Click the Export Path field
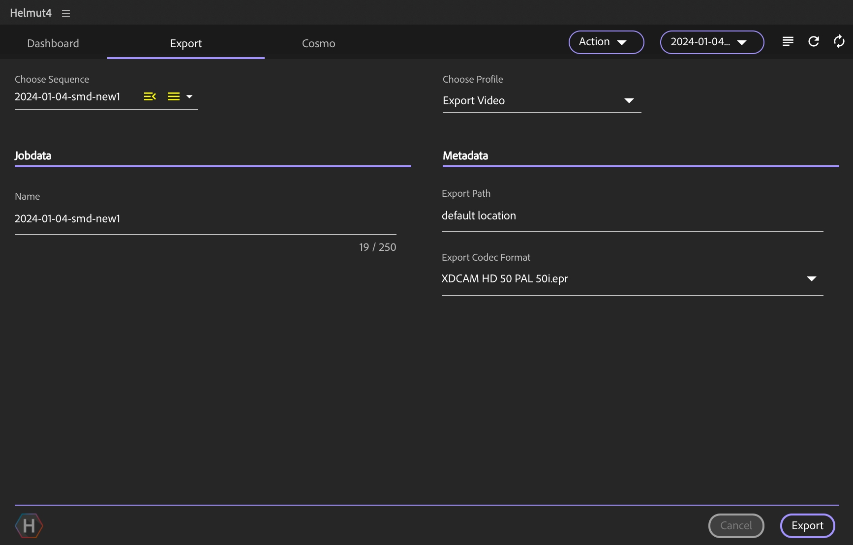Viewport: 853px width, 545px height. 632,216
